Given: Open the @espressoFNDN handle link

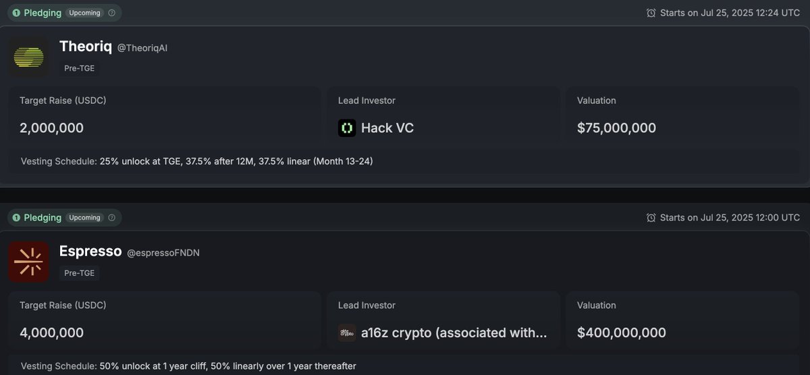Looking at the screenshot, I should 163,253.
